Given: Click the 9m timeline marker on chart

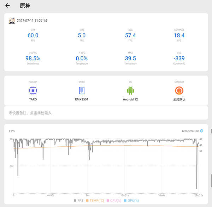Looking at the screenshot, I should point(87,195).
